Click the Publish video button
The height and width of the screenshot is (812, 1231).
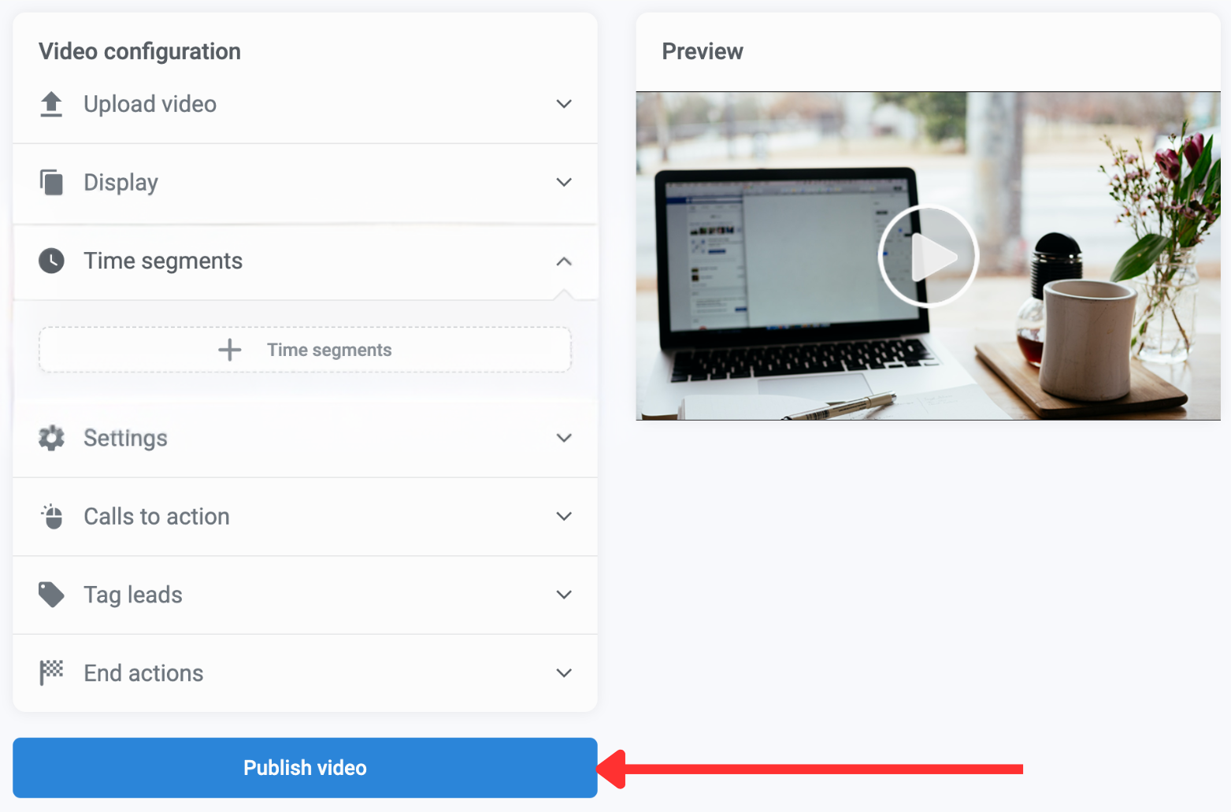305,768
